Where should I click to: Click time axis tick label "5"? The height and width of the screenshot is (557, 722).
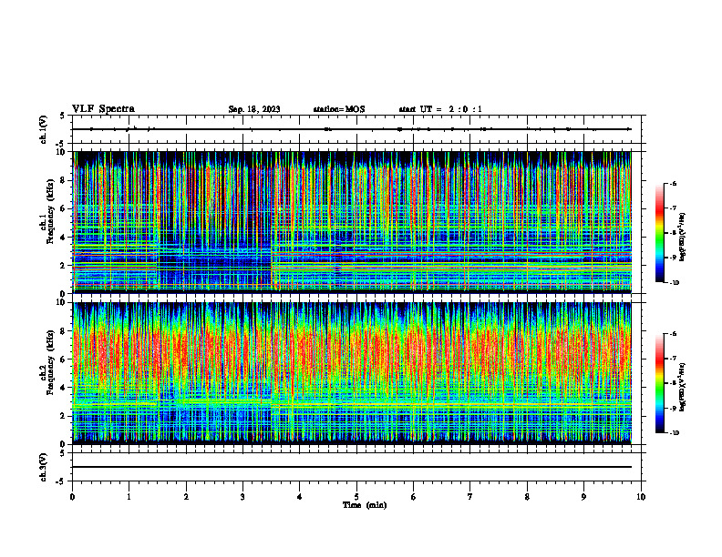click(x=356, y=497)
